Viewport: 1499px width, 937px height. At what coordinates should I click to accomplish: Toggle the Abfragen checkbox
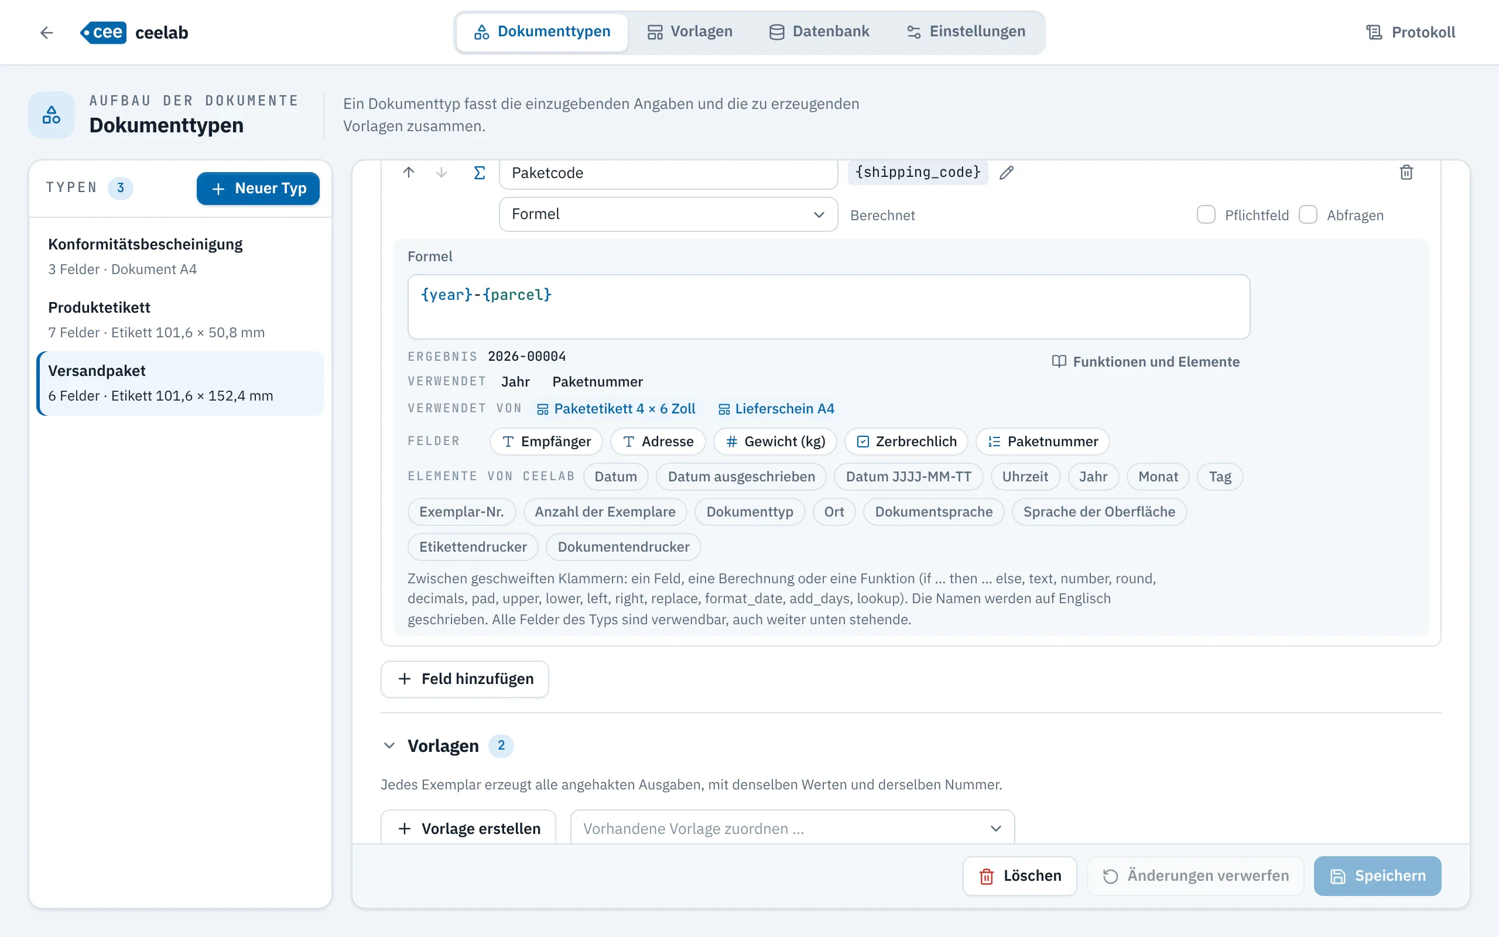point(1308,214)
